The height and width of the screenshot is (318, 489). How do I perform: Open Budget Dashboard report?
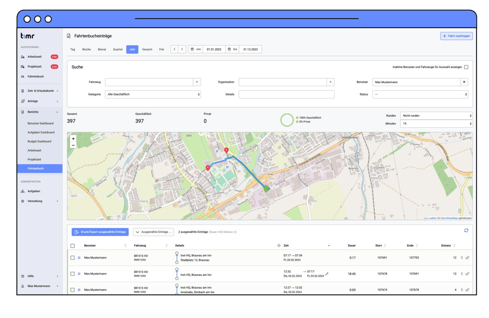pos(39,141)
